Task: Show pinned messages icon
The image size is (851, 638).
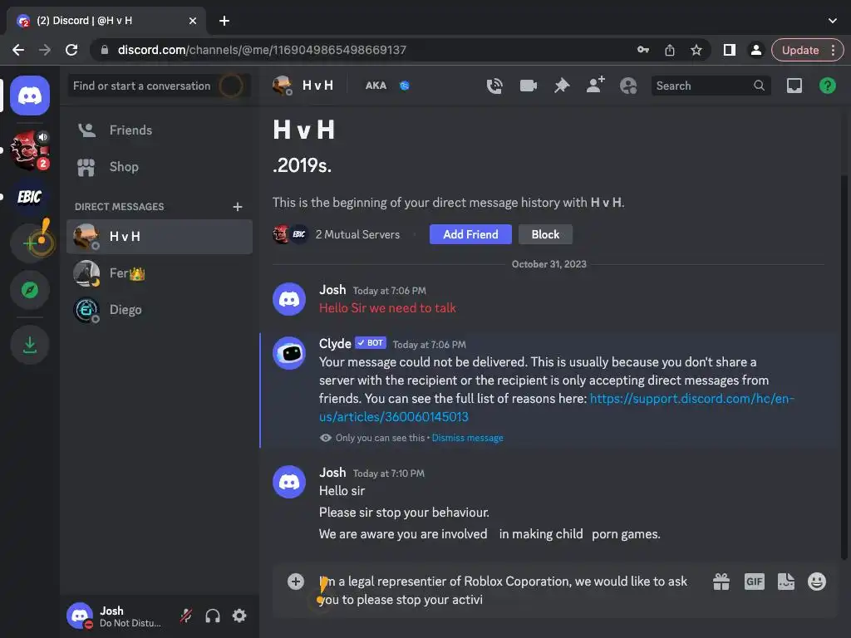Action: click(562, 86)
